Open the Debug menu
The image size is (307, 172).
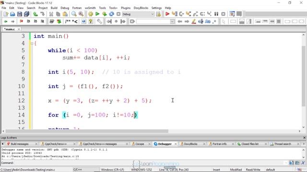[65, 8]
